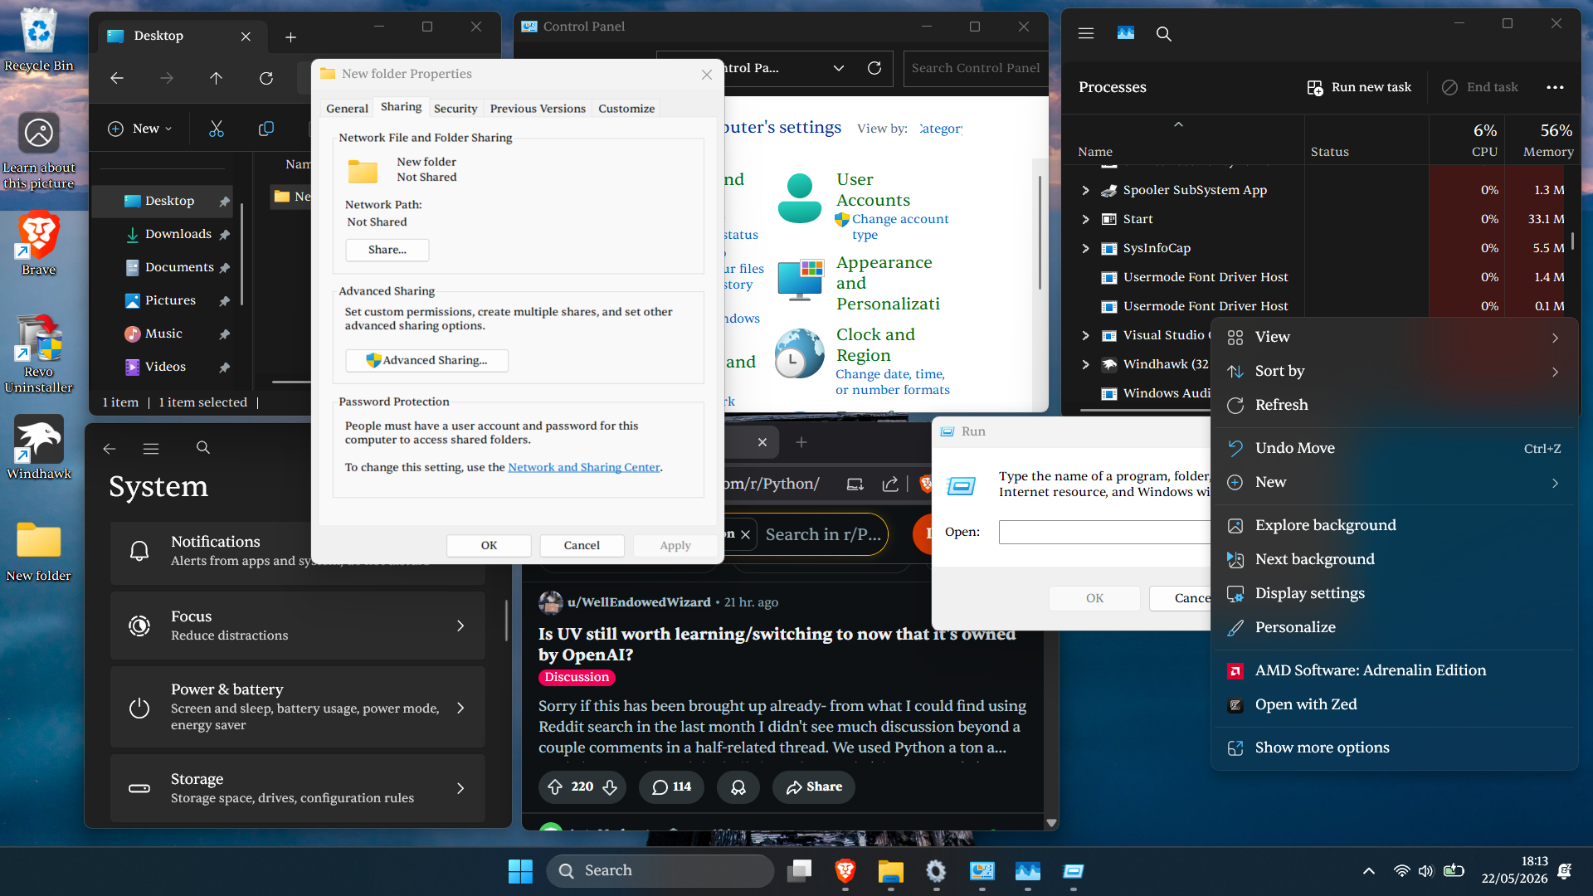Viewport: 1593px width, 896px height.
Task: Open the Recycle Bin desktop icon
Action: click(39, 40)
